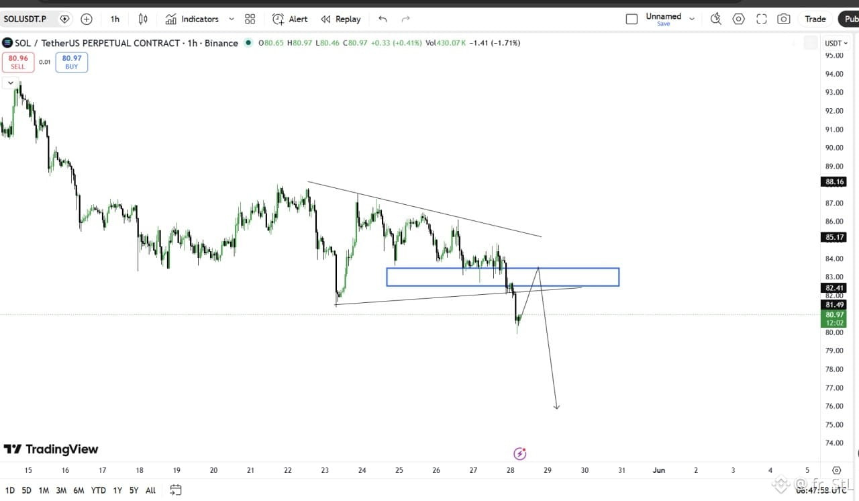Image resolution: width=859 pixels, height=501 pixels.
Task: Click the SOL coin logo in legend
Action: 7,43
